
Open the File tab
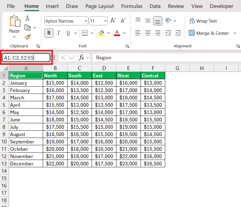11,6
